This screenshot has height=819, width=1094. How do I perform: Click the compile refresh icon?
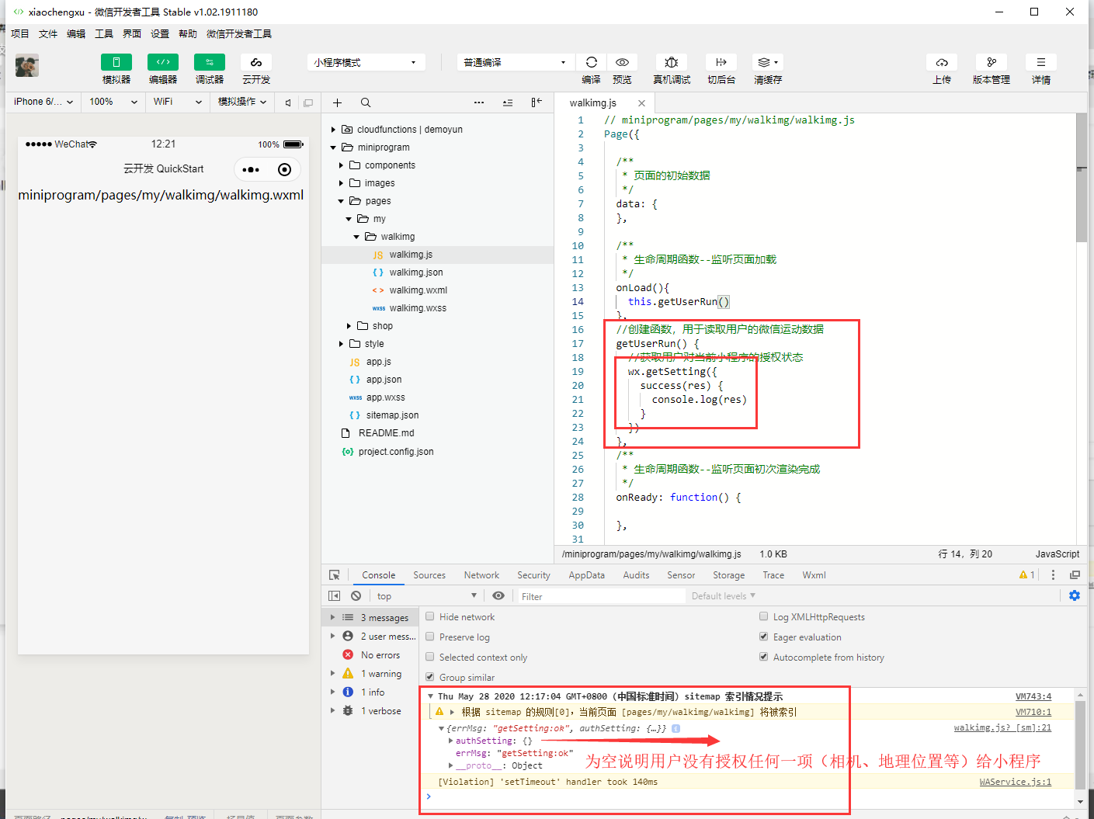click(592, 62)
